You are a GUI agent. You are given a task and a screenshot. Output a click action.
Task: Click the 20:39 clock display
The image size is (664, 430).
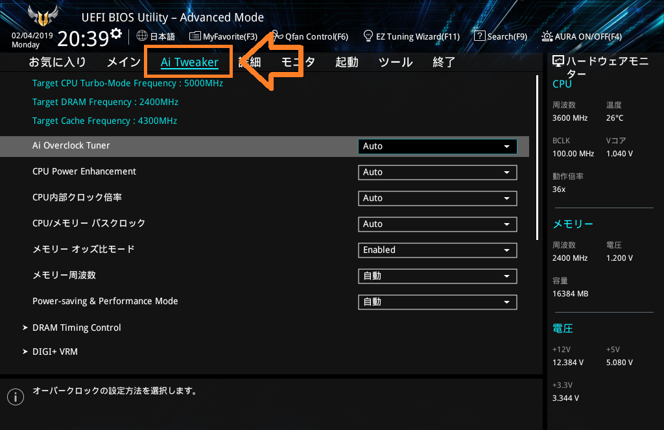pyautogui.click(x=83, y=39)
